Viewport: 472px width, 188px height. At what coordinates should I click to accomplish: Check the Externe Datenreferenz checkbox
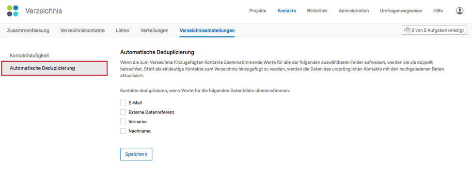pyautogui.click(x=123, y=112)
